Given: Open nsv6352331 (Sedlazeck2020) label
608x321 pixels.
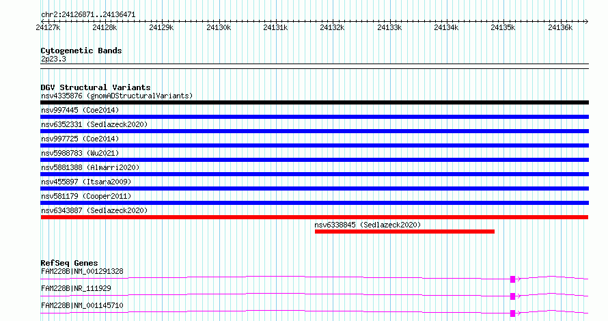Looking at the screenshot, I should click(x=94, y=124).
